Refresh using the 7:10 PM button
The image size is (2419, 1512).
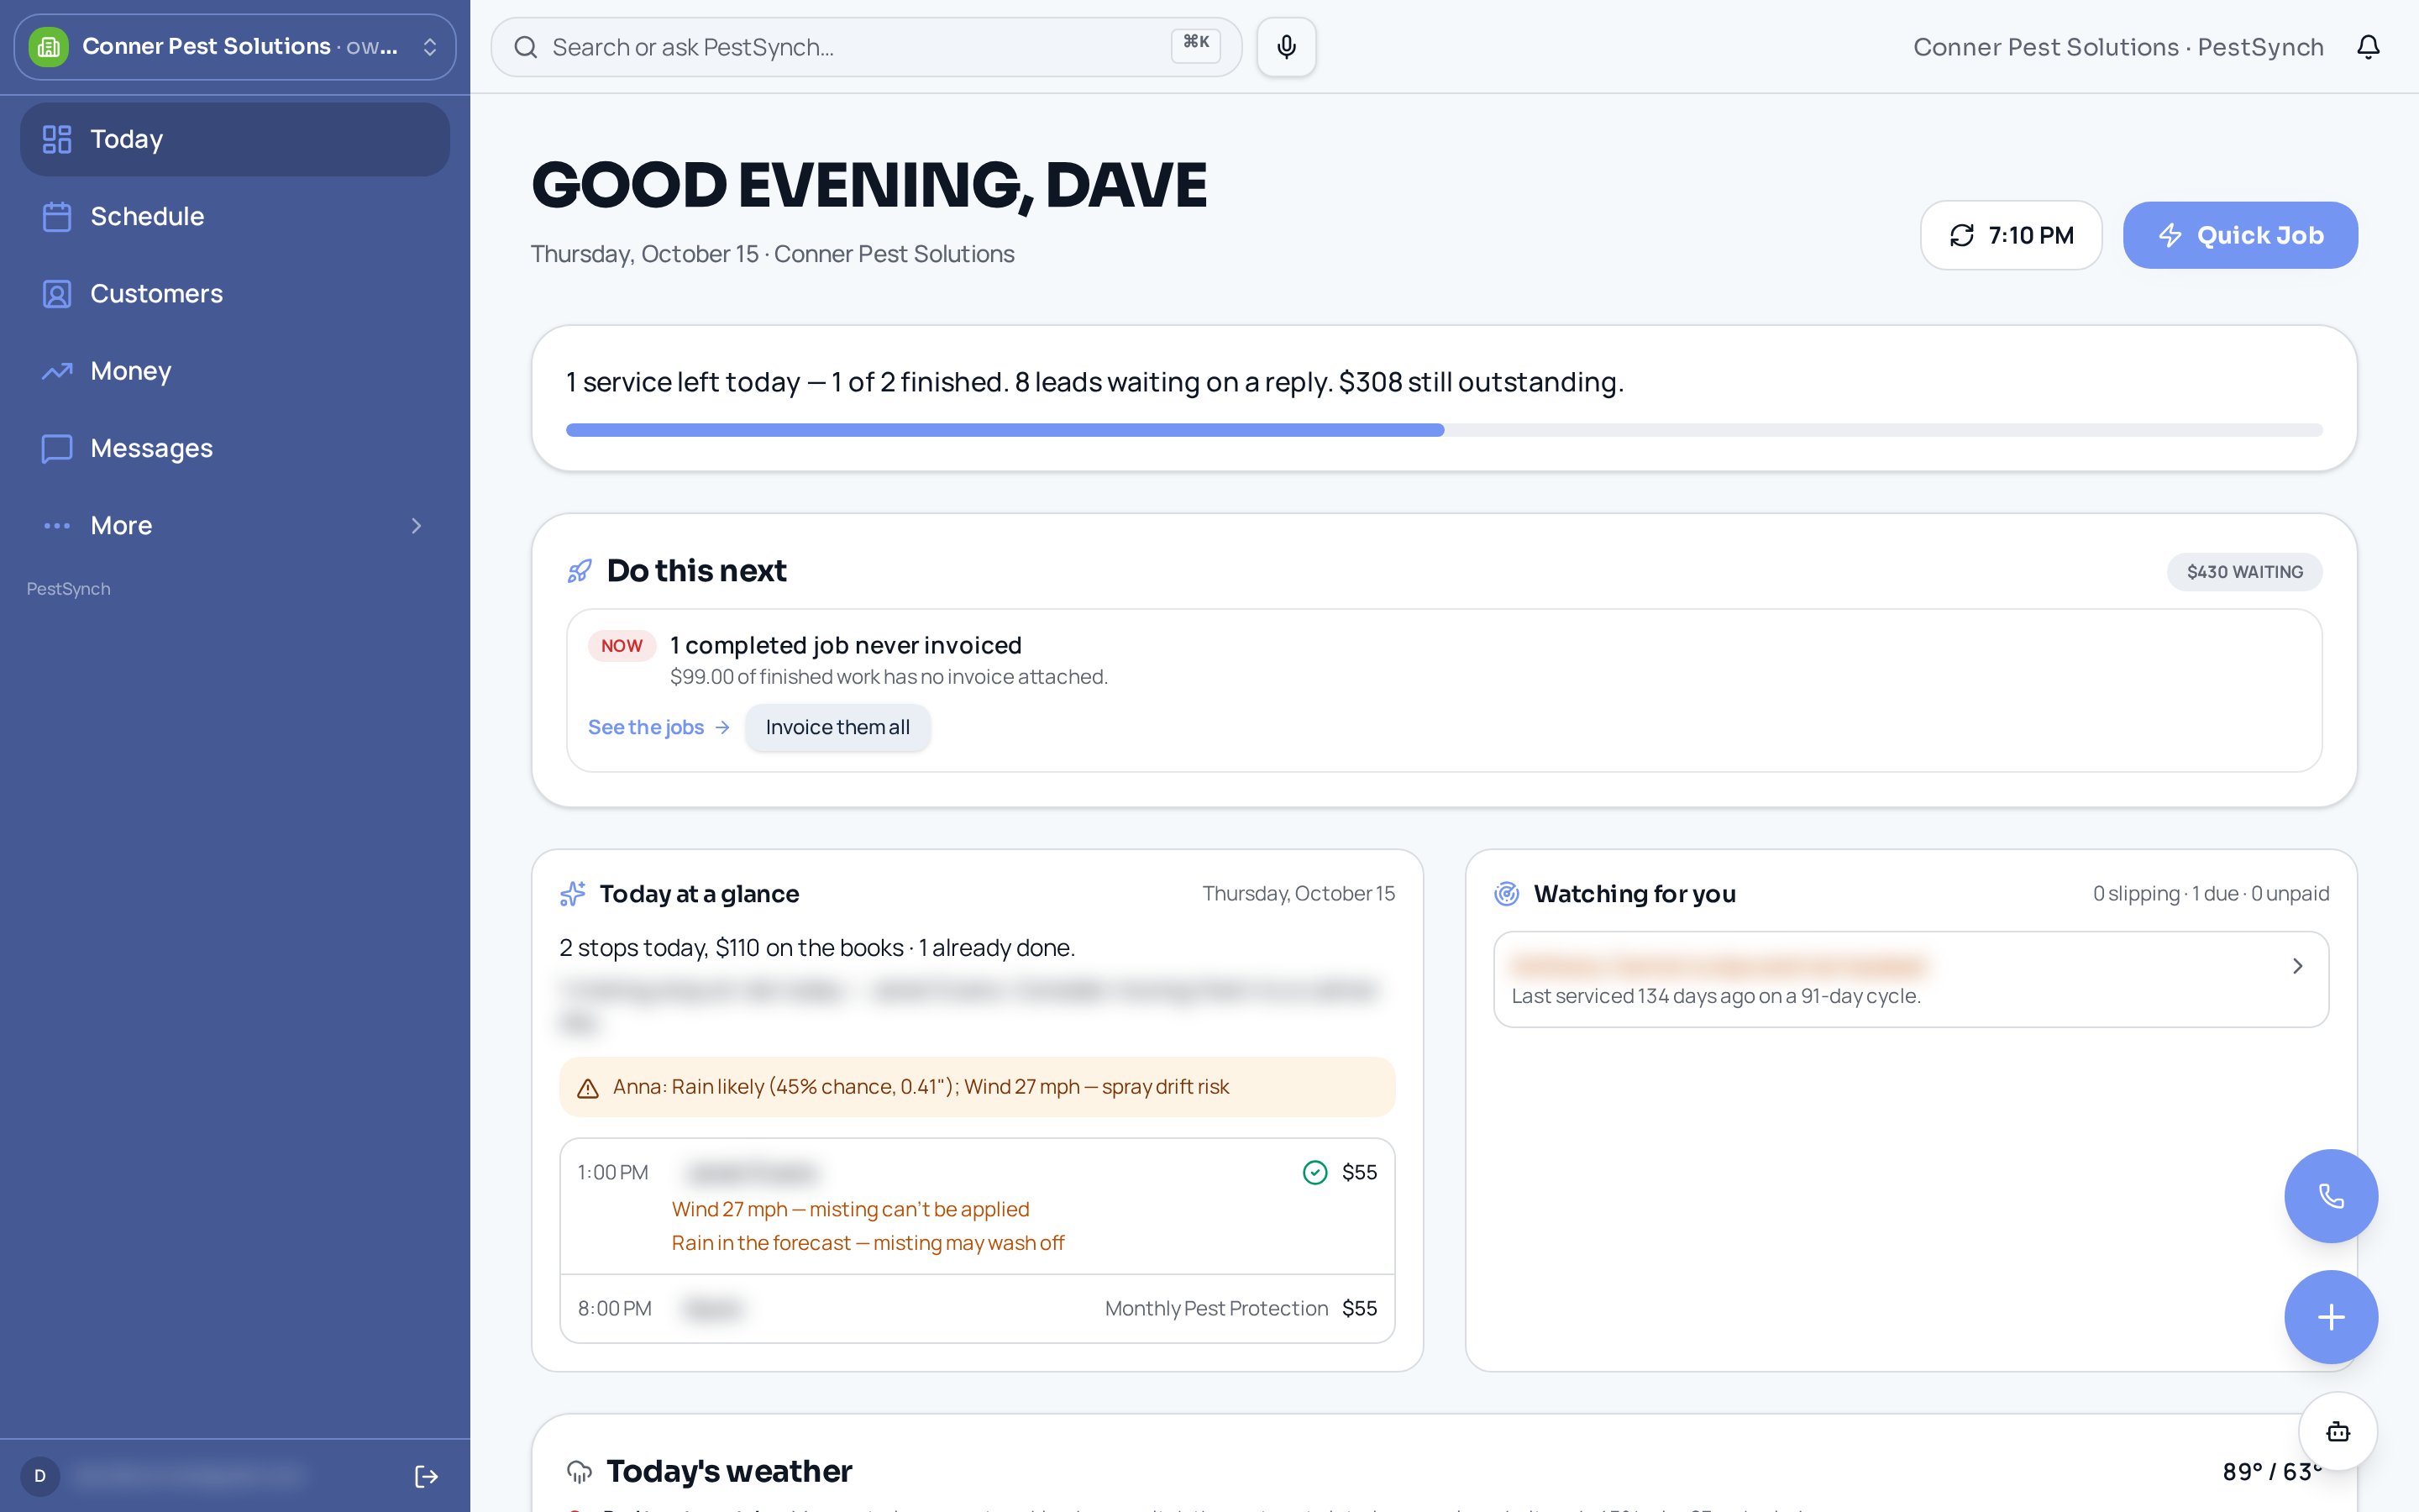coord(2011,235)
